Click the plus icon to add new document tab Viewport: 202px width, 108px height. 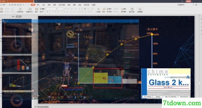point(37,1)
